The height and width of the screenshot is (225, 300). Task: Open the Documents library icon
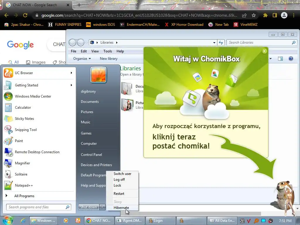click(x=127, y=88)
